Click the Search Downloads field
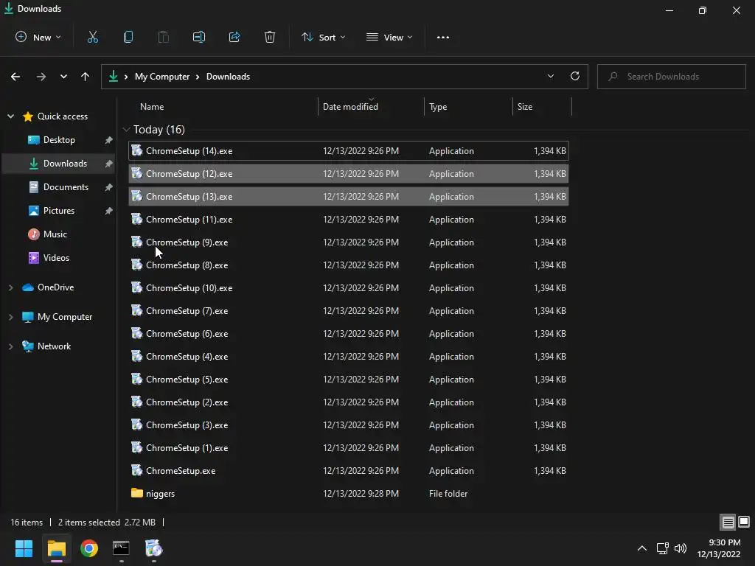Viewport: 755px width, 566px height. [x=671, y=77]
